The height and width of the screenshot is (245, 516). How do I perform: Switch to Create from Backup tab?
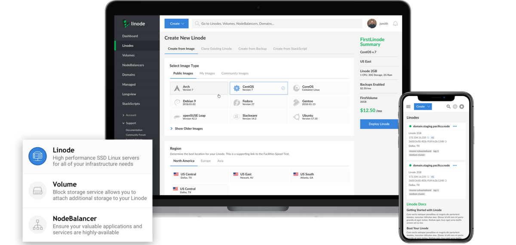coord(252,49)
